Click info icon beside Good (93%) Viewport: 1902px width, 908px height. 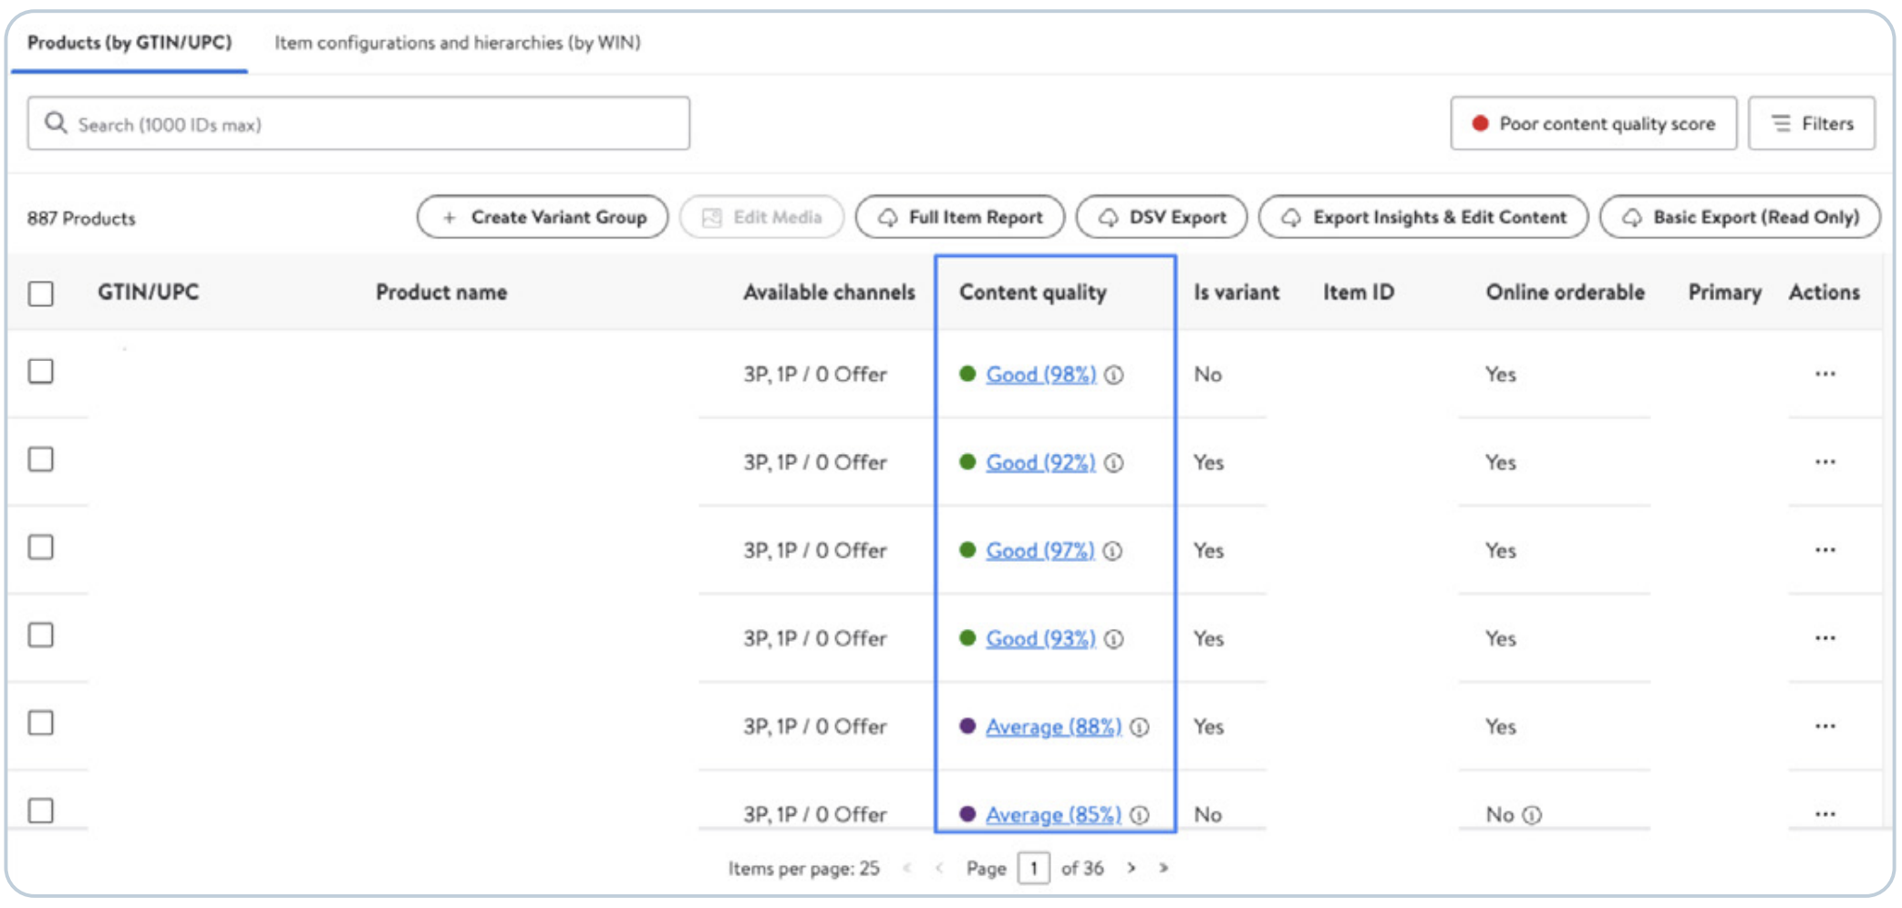1114,639
